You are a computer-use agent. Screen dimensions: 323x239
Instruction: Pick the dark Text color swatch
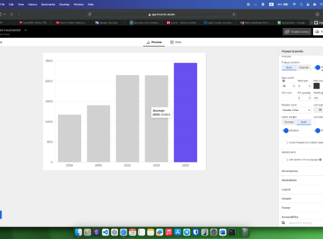click(x=316, y=86)
